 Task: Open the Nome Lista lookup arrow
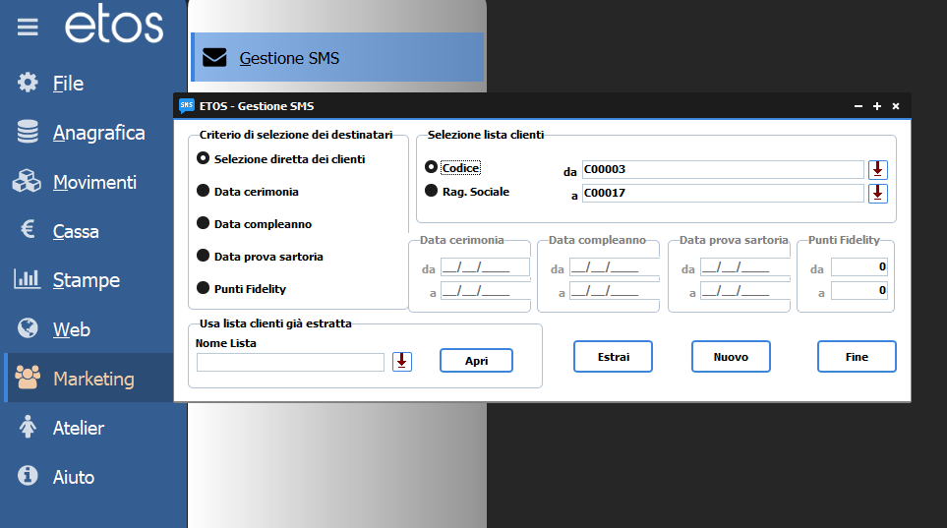401,361
